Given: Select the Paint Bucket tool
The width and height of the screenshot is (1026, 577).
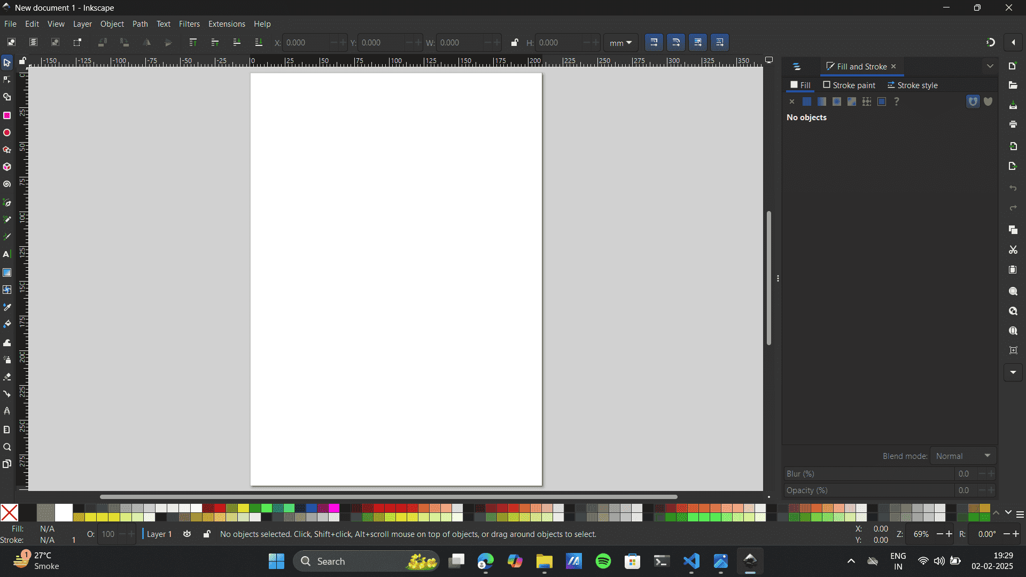Looking at the screenshot, I should coord(7,324).
